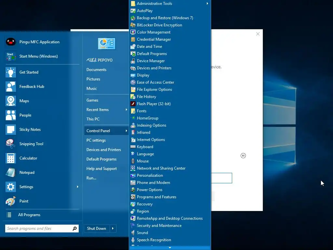Open the Snipping Tool scissors icon
Screen dimensions: 333x250
pyautogui.click(x=11, y=144)
